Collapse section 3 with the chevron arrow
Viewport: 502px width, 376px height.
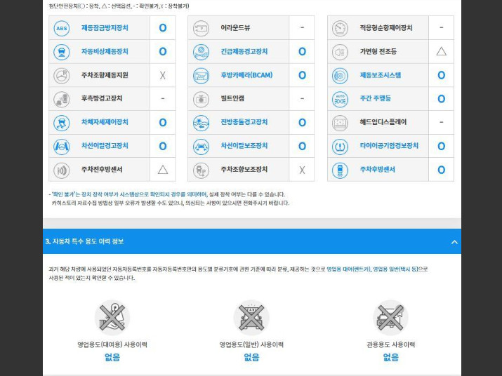click(454, 242)
